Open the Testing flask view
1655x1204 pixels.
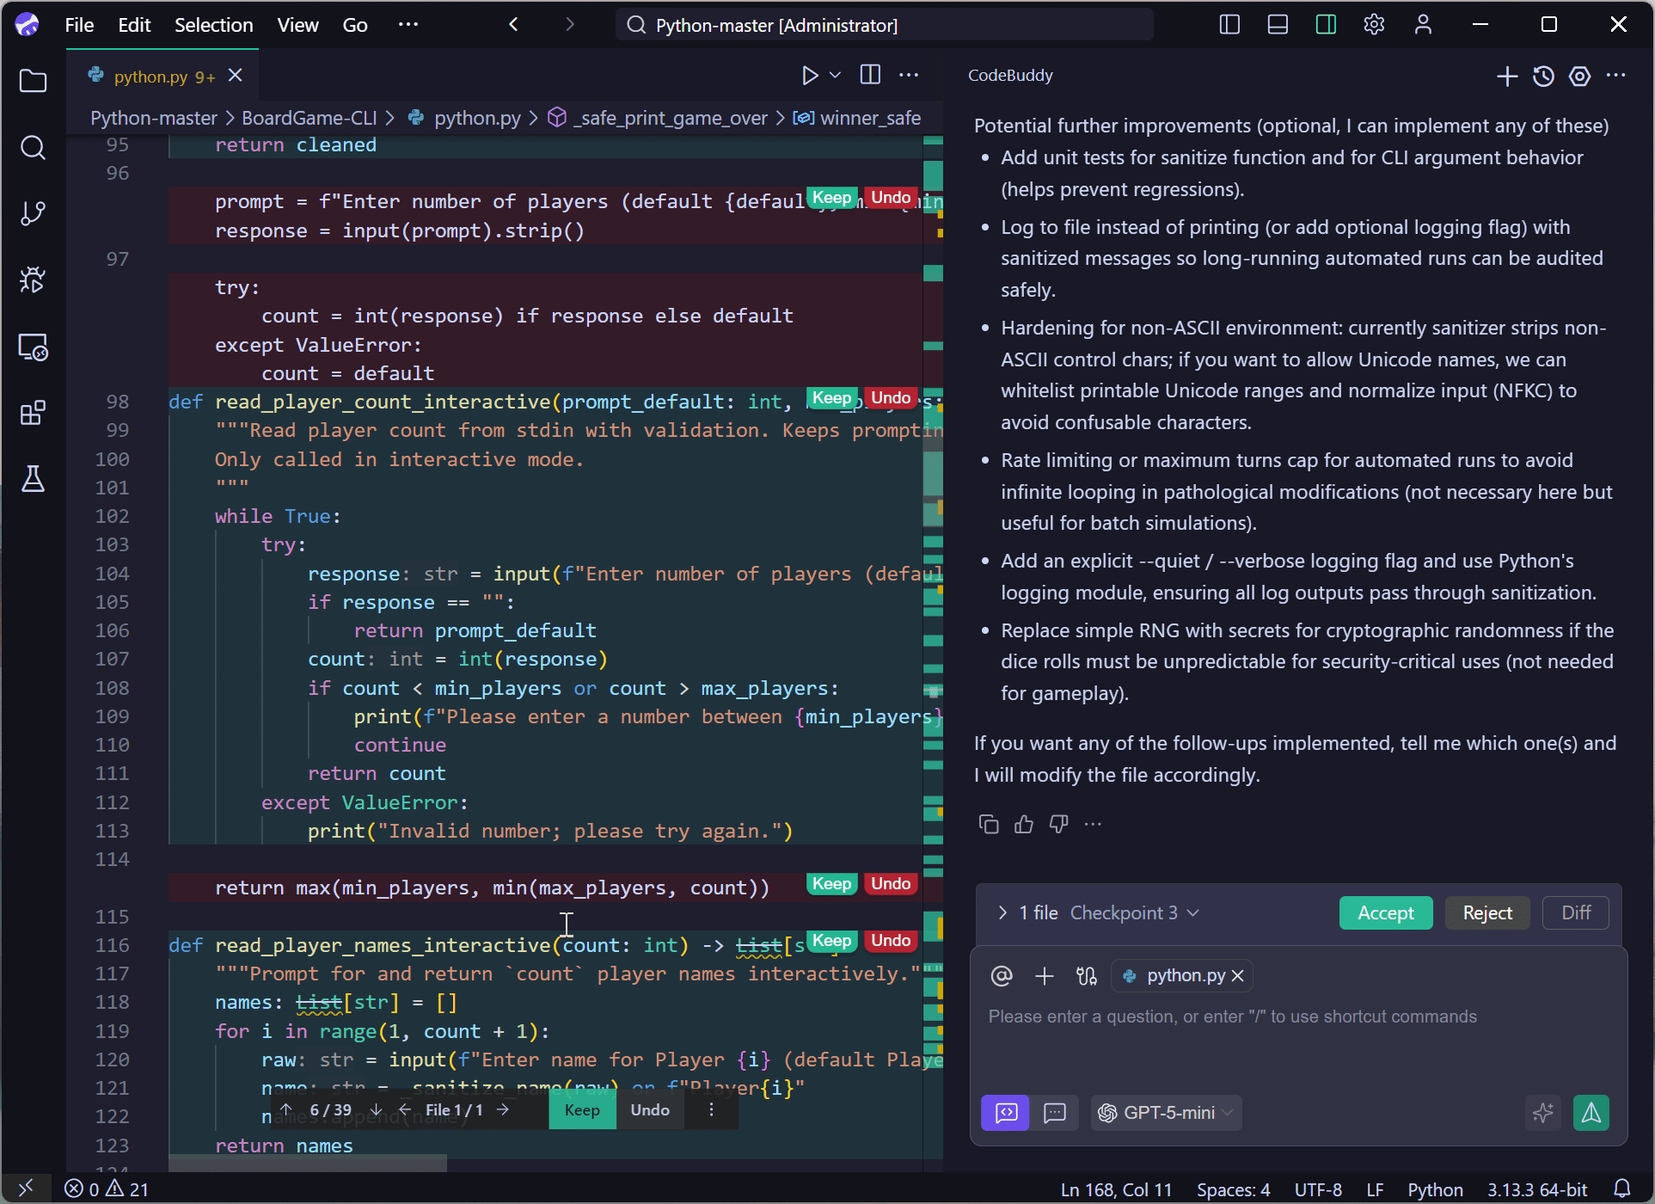pyautogui.click(x=33, y=479)
